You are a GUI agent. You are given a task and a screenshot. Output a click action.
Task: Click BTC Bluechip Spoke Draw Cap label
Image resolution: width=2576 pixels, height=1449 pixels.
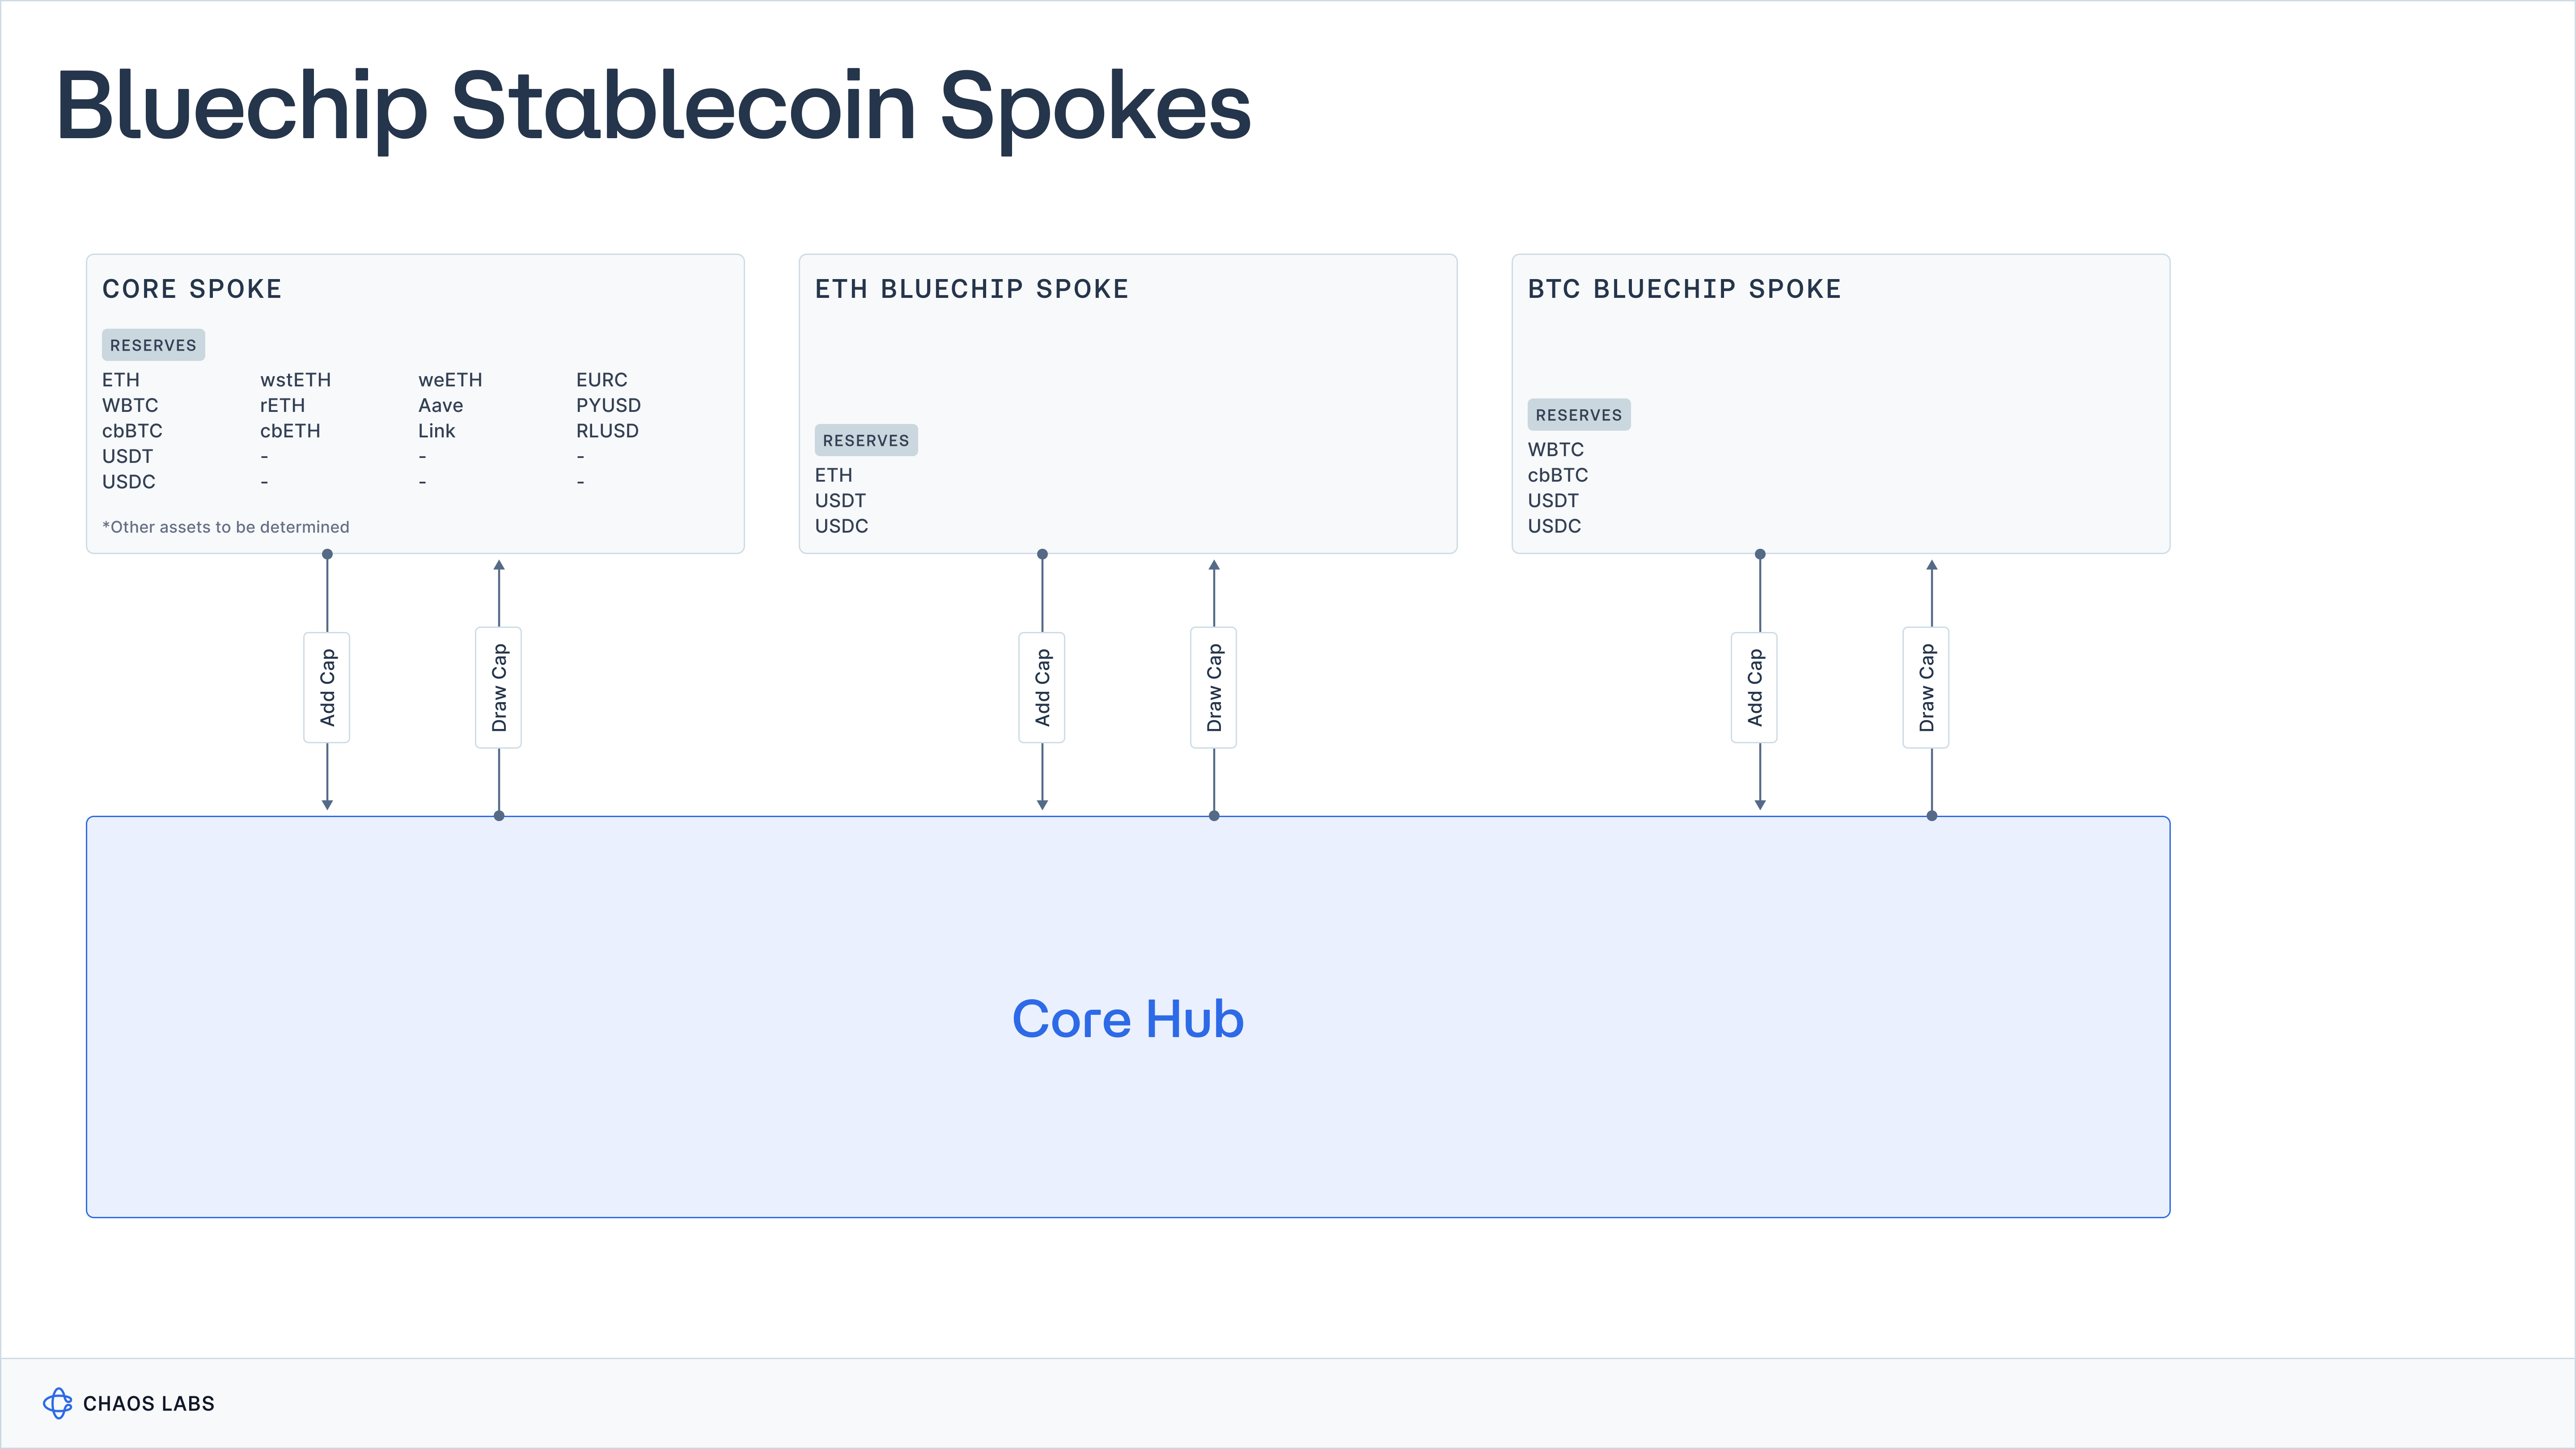1927,688
